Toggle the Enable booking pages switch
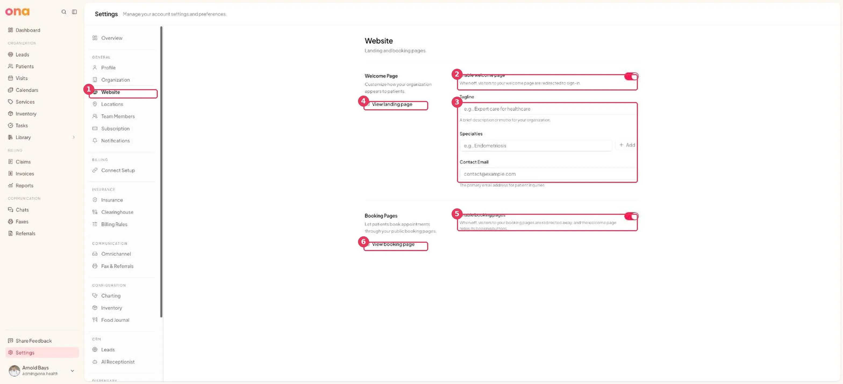The image size is (843, 384). click(x=631, y=216)
